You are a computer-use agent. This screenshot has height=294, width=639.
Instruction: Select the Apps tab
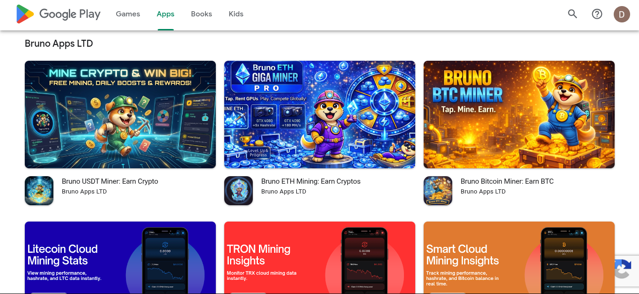[166, 14]
